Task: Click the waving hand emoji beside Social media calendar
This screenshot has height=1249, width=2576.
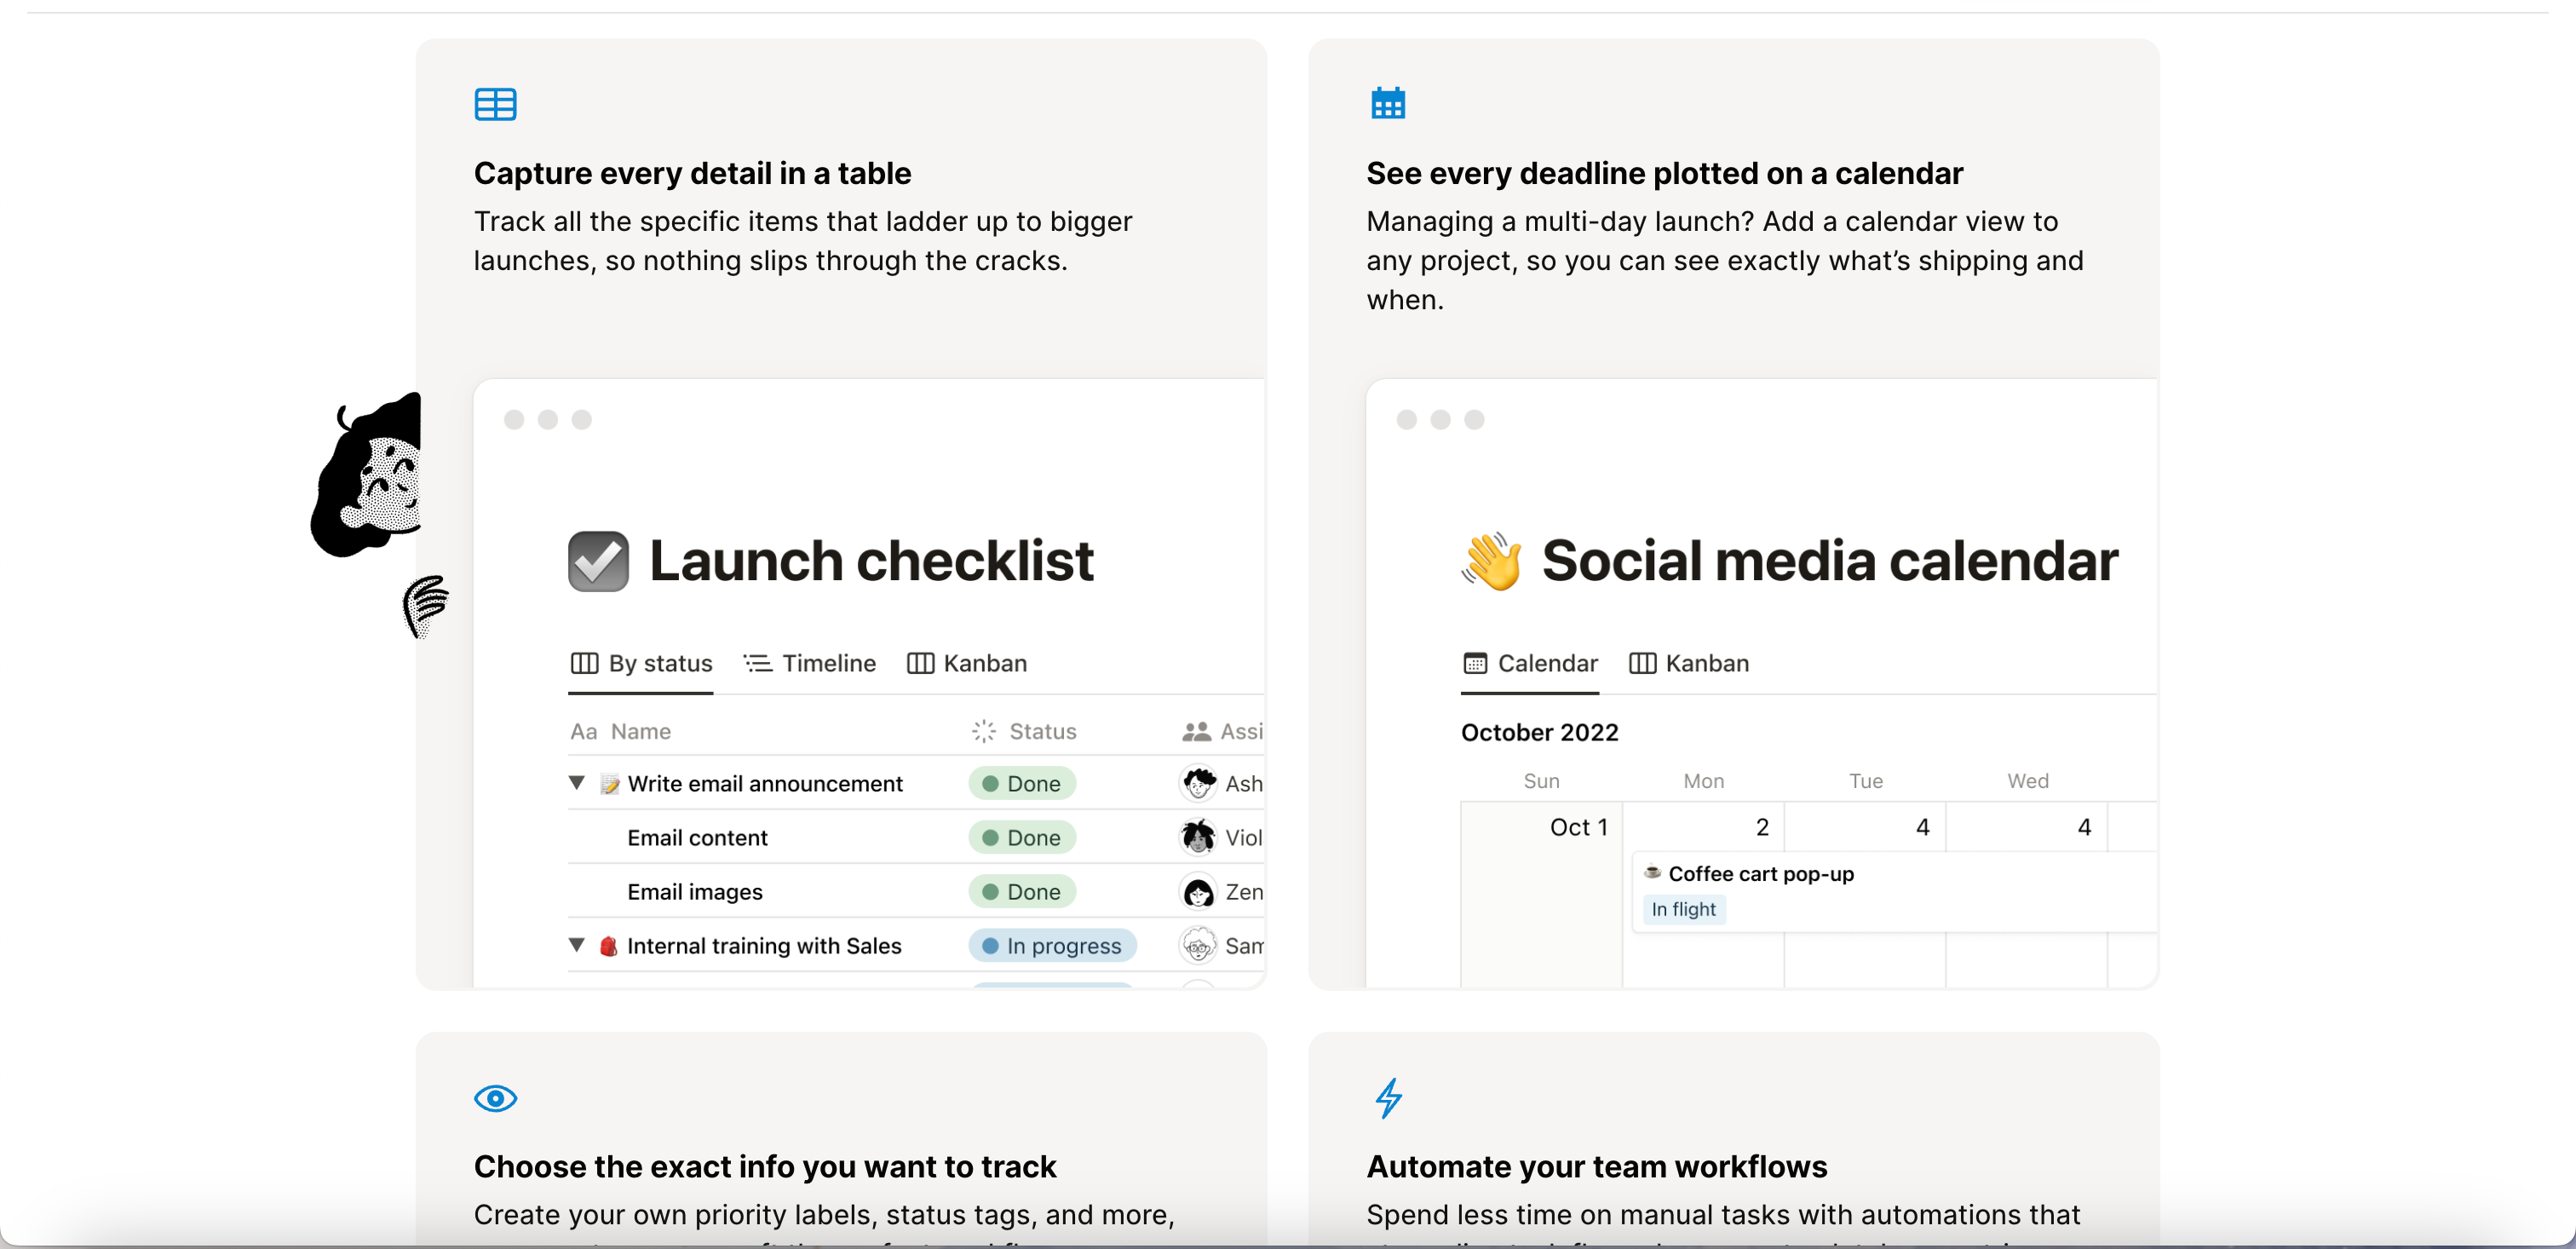Action: [1491, 561]
